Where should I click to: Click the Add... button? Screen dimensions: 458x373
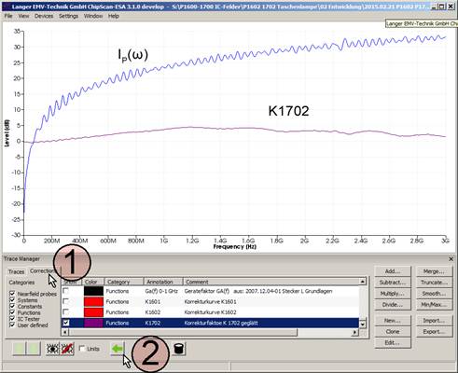pos(393,271)
